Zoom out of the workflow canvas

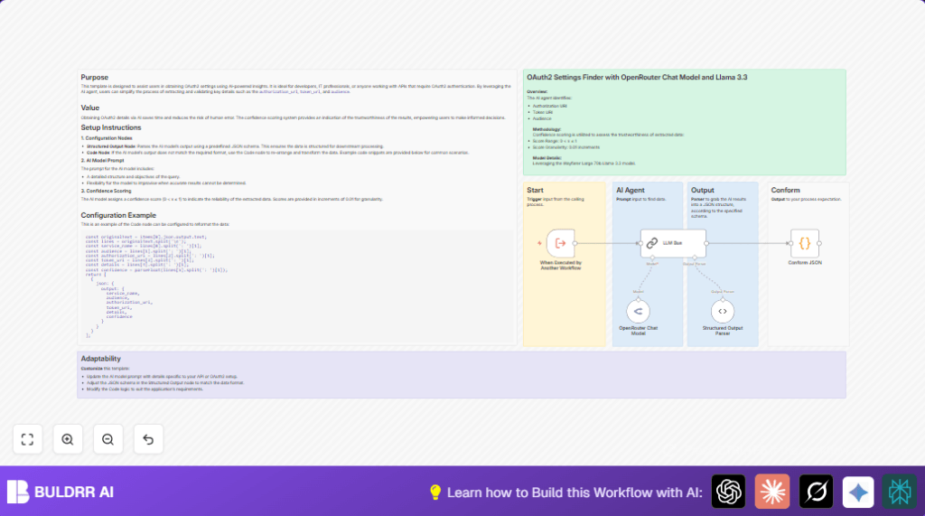(107, 439)
